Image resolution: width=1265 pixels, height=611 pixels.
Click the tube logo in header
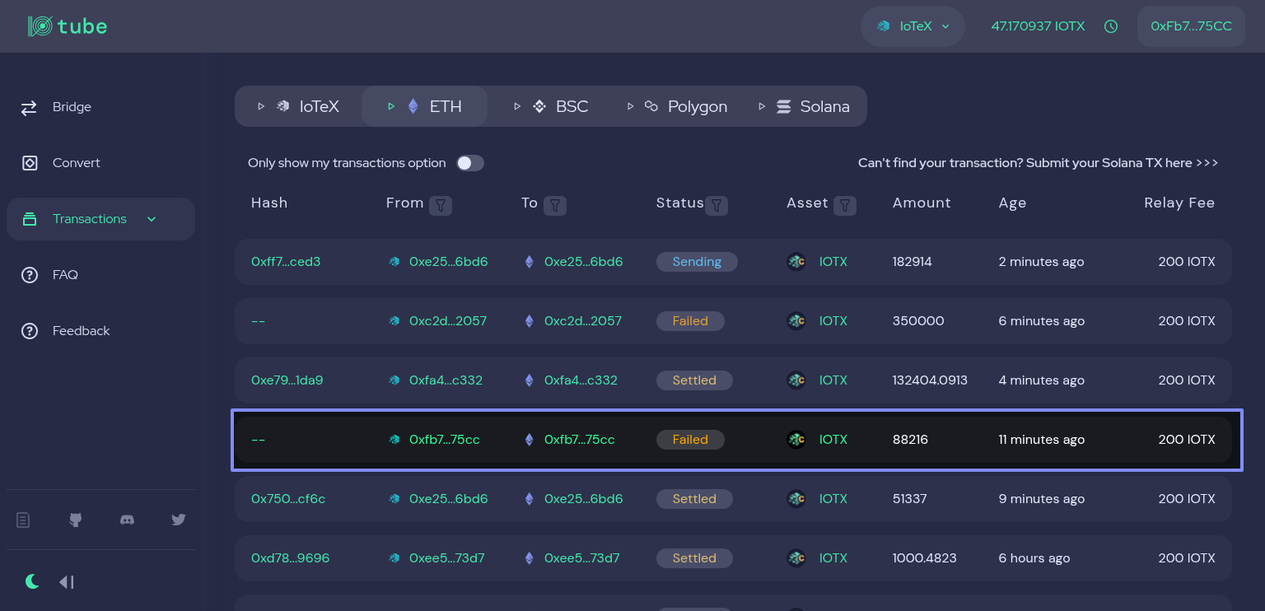click(x=68, y=26)
